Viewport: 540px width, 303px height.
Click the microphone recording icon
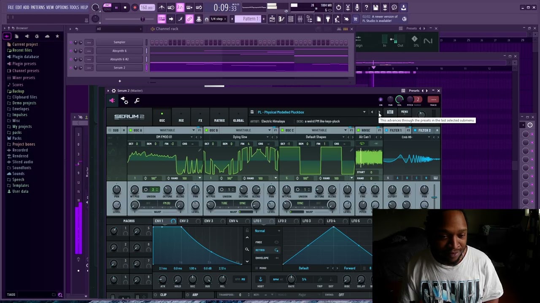[x=357, y=7]
